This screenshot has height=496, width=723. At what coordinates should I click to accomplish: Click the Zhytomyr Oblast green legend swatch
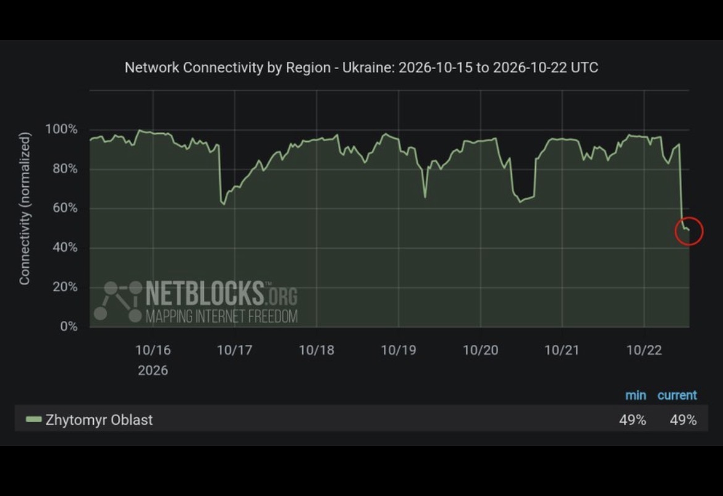coord(33,420)
